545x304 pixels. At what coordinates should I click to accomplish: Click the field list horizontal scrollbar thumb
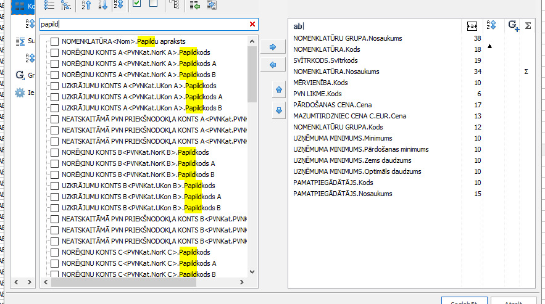pyautogui.click(x=123, y=282)
